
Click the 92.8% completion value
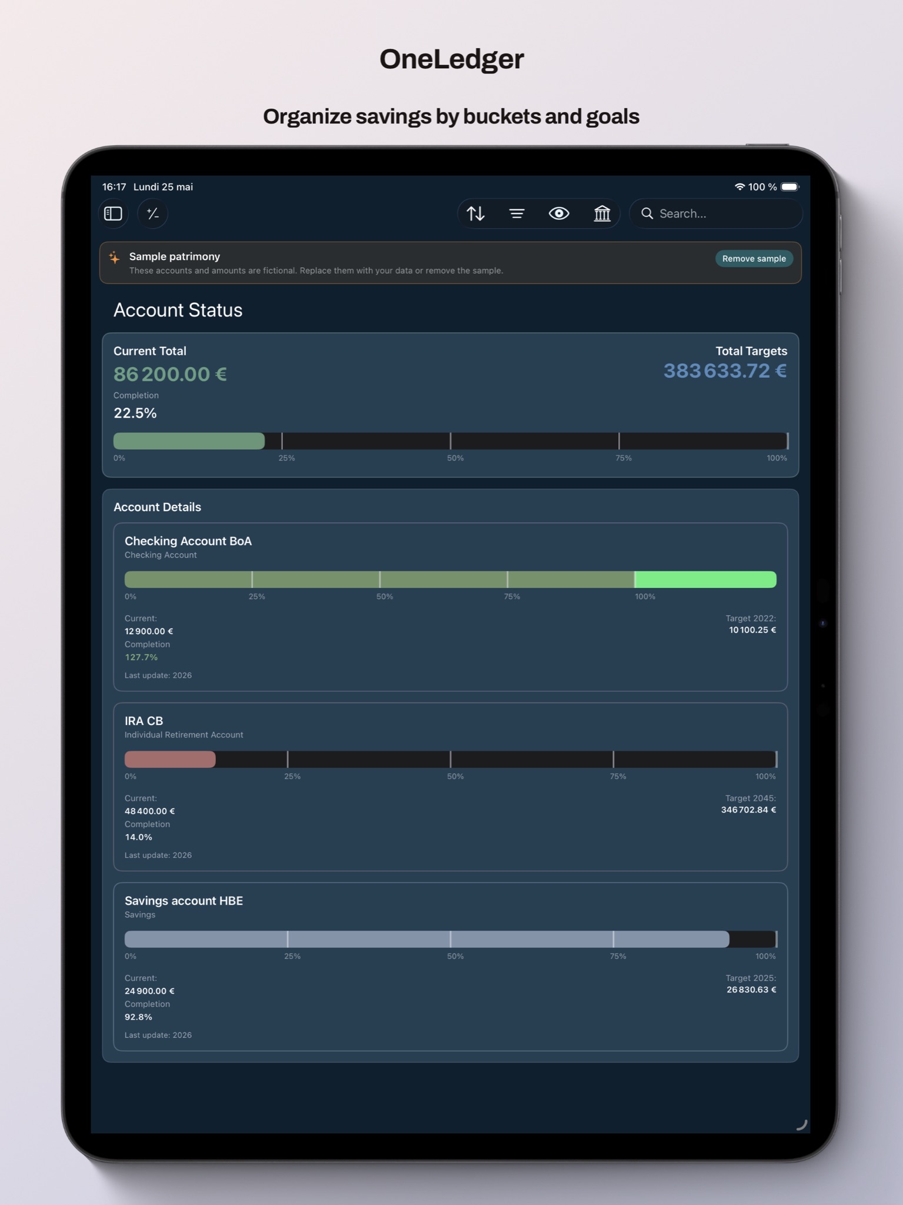tap(138, 1017)
